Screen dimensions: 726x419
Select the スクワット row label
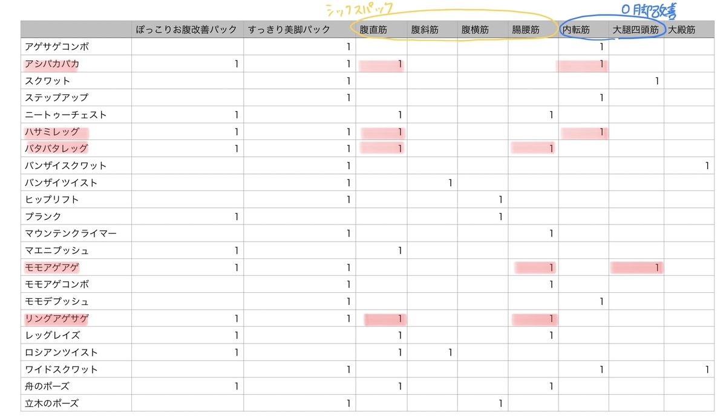pyautogui.click(x=48, y=80)
